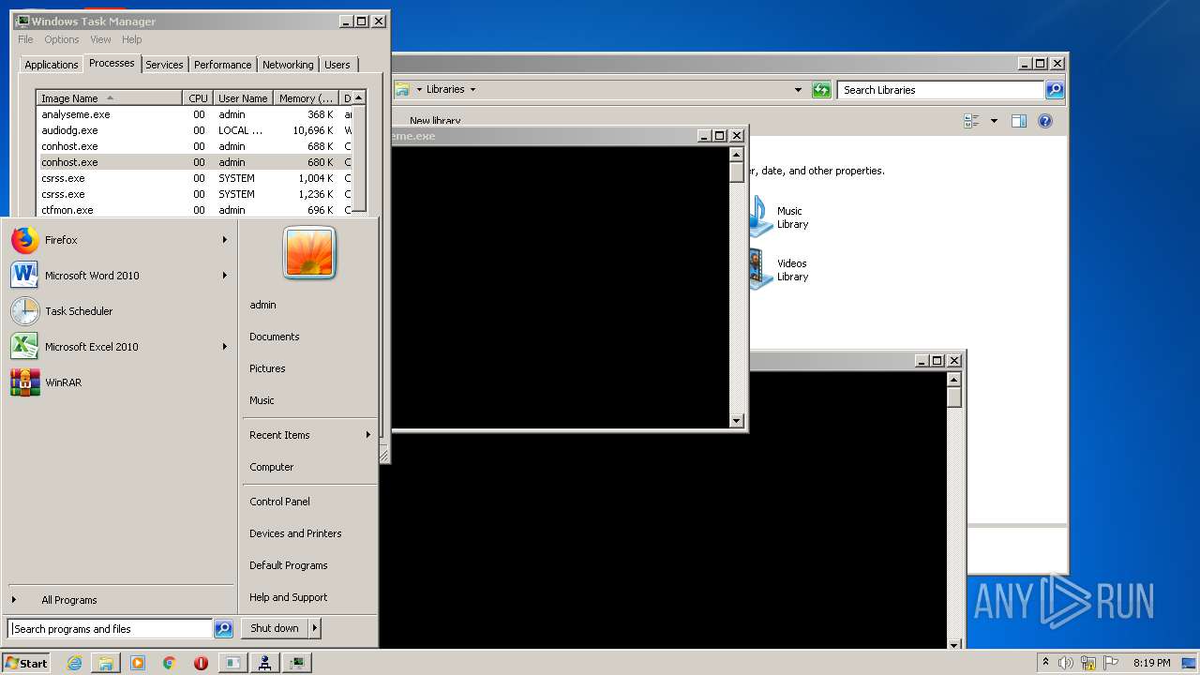Switch to the Performance tab
1200x675 pixels.
coord(222,65)
